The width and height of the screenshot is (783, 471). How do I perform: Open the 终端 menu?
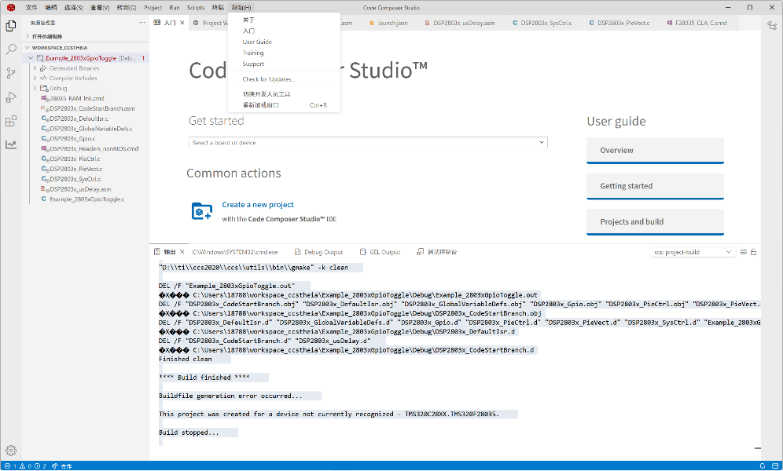tap(218, 8)
